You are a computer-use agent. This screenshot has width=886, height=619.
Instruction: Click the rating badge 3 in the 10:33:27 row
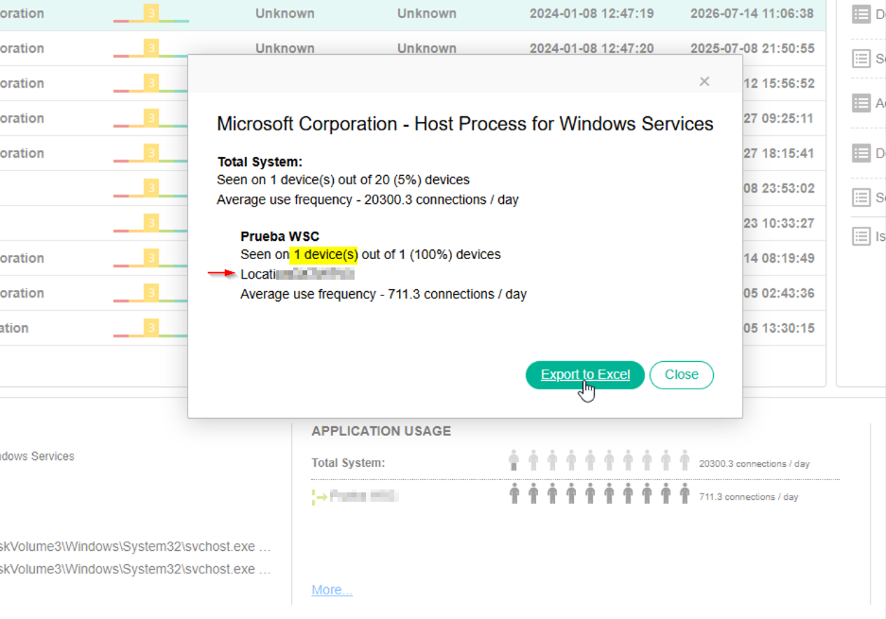[151, 223]
